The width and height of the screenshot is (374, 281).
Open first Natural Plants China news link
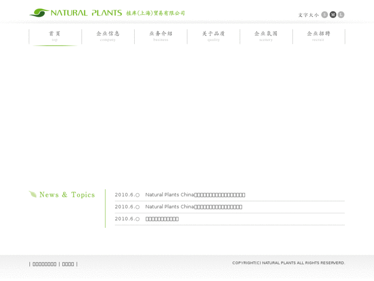(195, 195)
